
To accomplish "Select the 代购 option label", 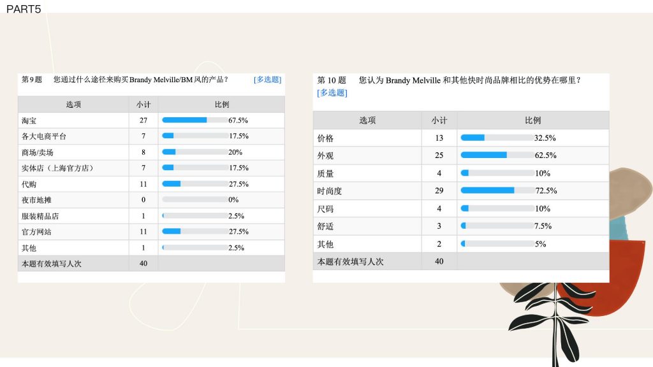I will pyautogui.click(x=29, y=184).
